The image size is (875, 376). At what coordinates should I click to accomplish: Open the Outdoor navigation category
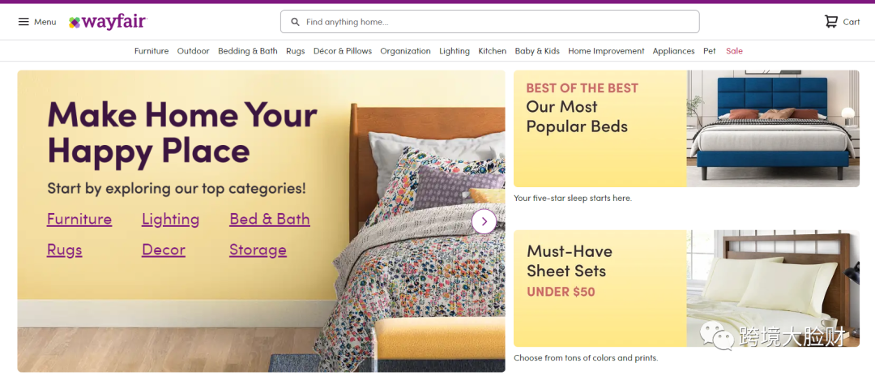point(193,51)
